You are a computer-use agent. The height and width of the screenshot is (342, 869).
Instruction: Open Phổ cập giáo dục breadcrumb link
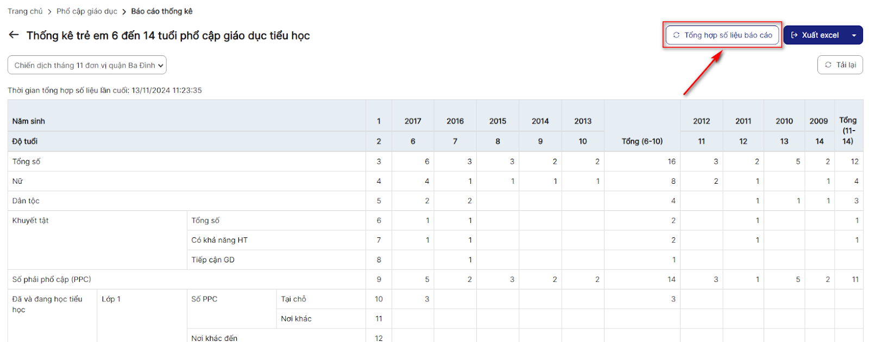[87, 11]
